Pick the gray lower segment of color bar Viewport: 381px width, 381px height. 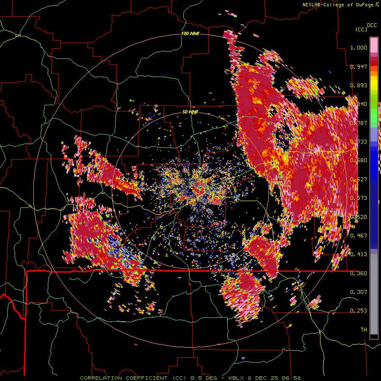[x=374, y=294]
